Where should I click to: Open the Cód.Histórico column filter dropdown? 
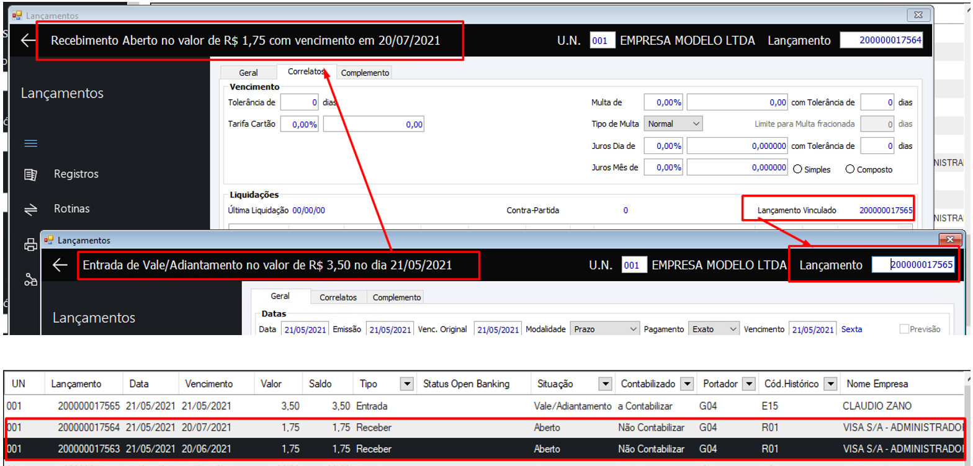click(830, 384)
